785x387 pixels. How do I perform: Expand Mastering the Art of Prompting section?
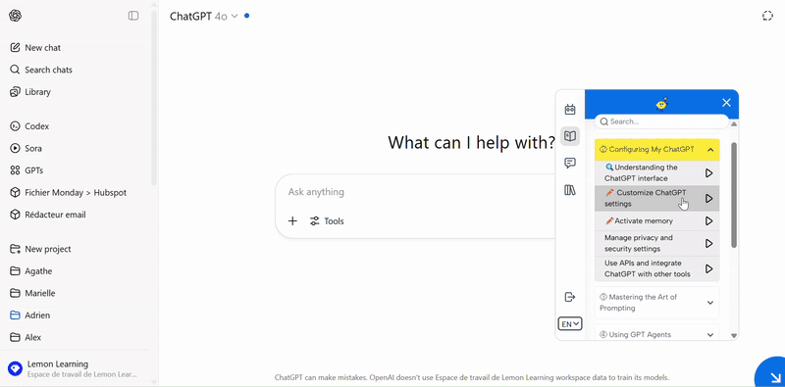pyautogui.click(x=656, y=303)
